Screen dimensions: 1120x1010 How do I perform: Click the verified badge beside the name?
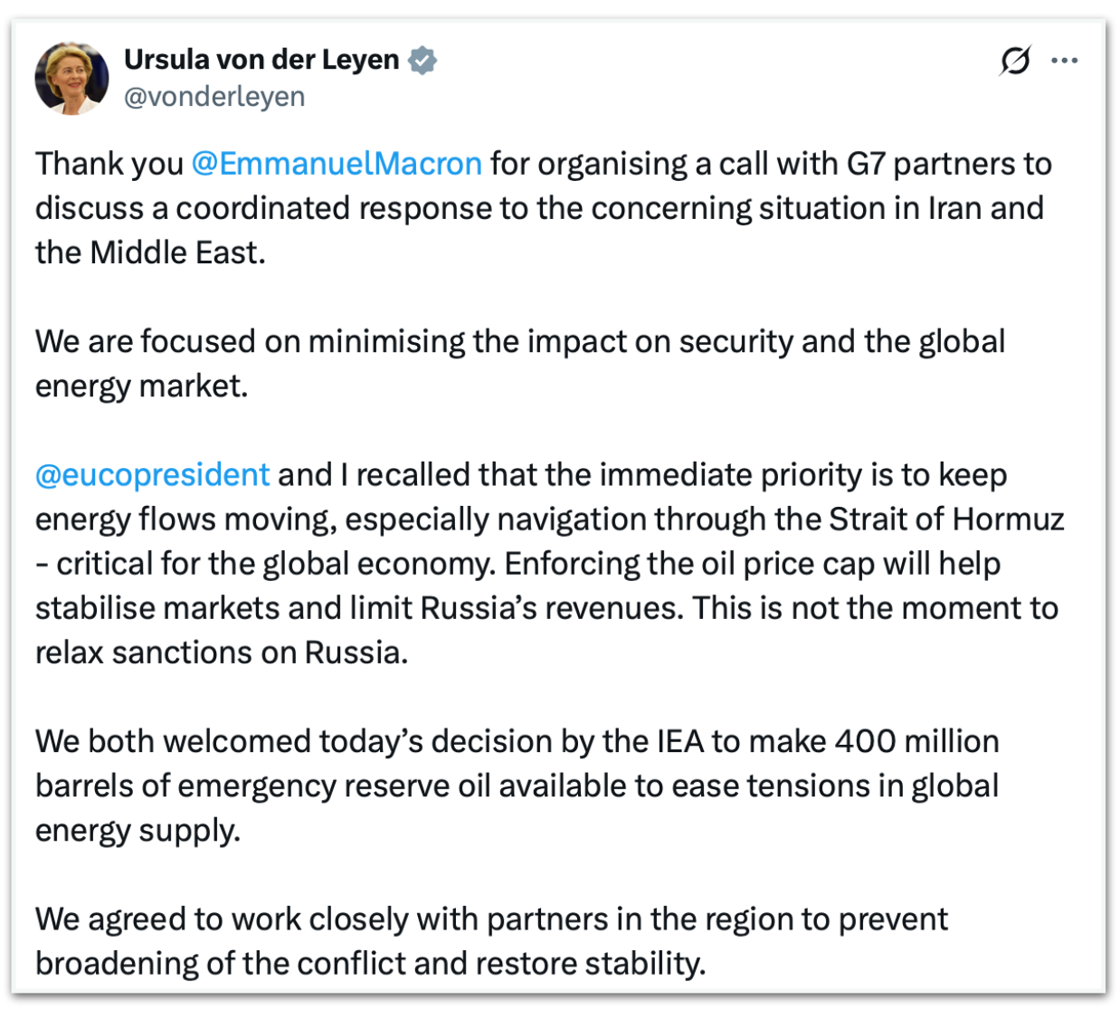pos(422,61)
